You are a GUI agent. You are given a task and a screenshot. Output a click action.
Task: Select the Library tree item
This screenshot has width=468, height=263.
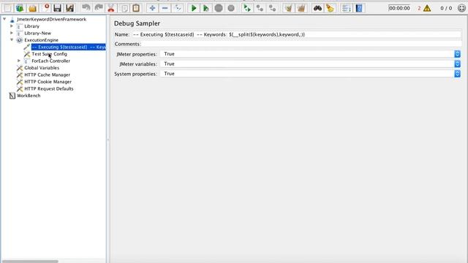tap(31, 26)
